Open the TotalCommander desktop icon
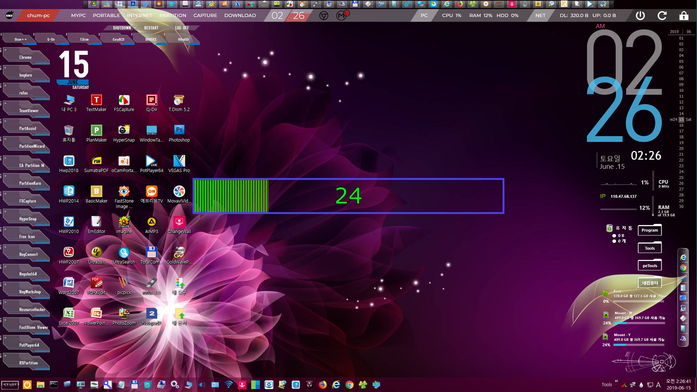This screenshot has height=392, width=697. coord(151,256)
